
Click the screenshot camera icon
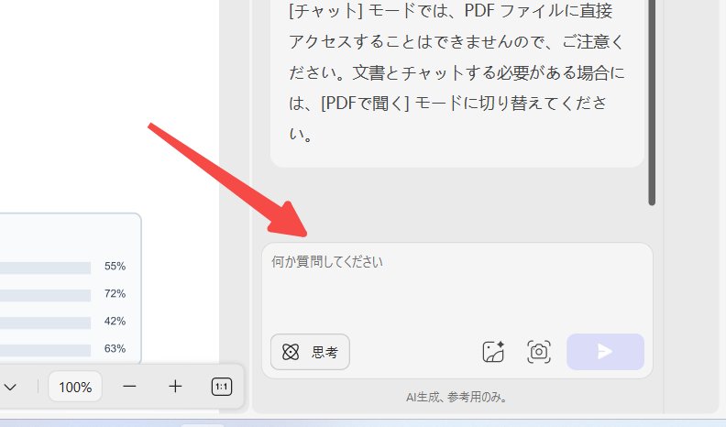pyautogui.click(x=538, y=352)
